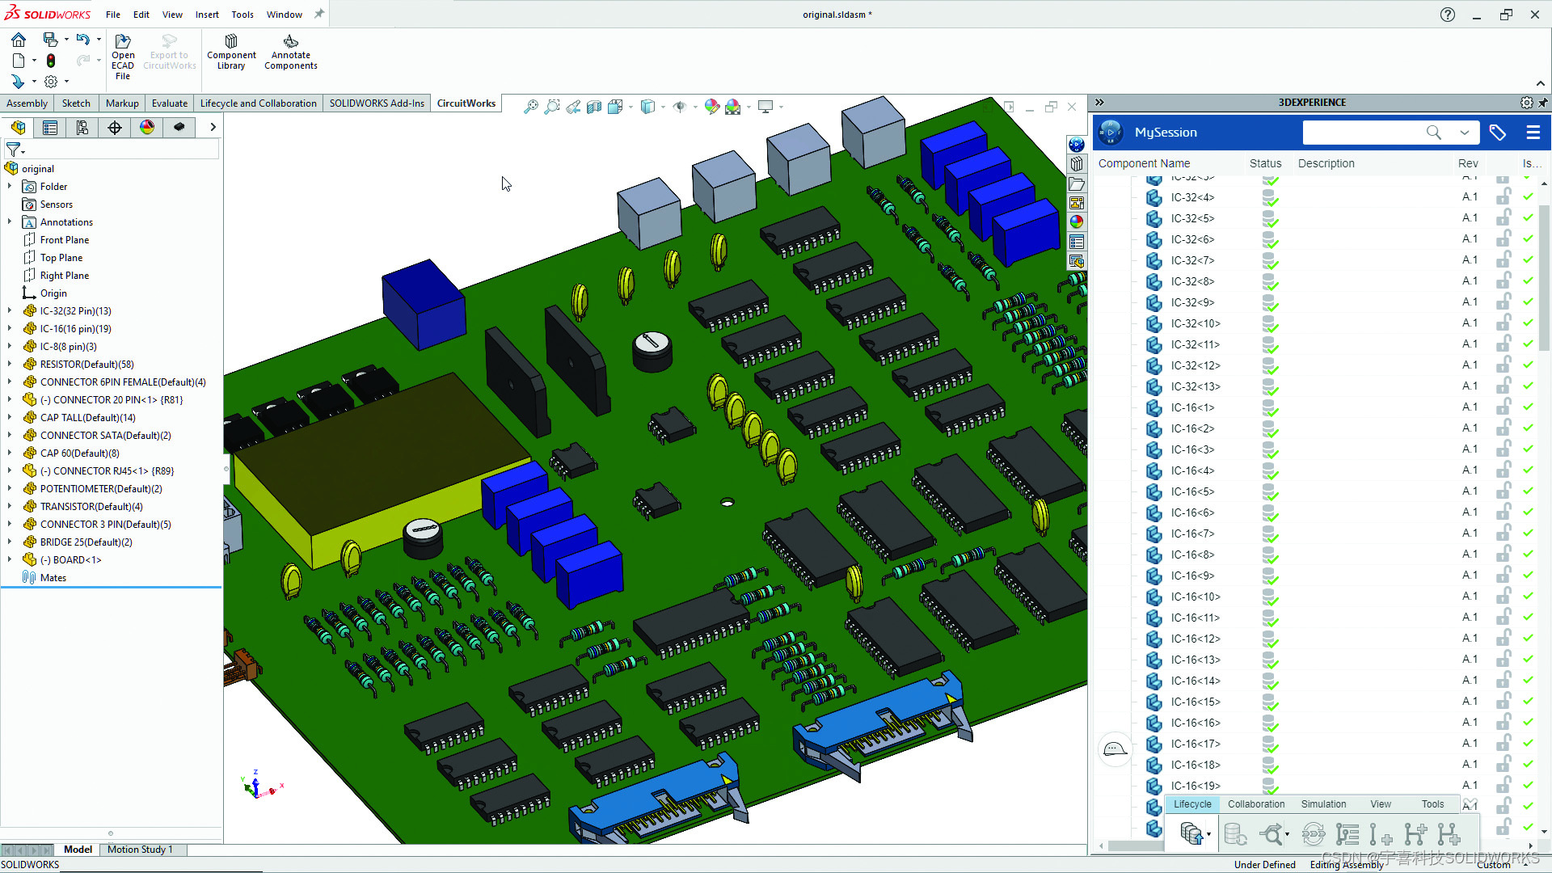Expand the RESISTOR(Default)(58) component group
Screen dimensions: 1552x873
click(11, 364)
